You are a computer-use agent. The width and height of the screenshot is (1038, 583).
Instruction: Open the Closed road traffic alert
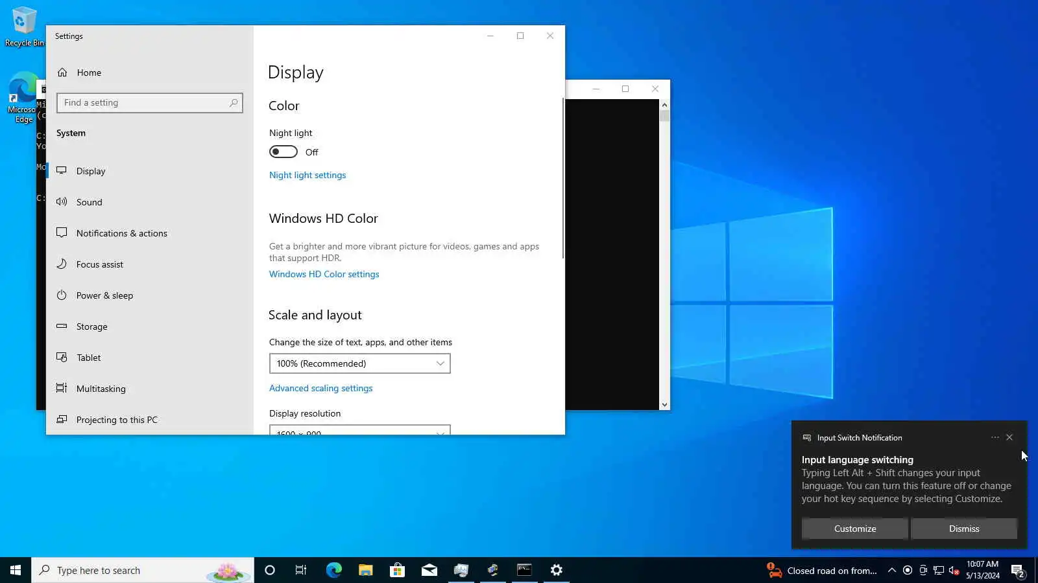point(822,570)
